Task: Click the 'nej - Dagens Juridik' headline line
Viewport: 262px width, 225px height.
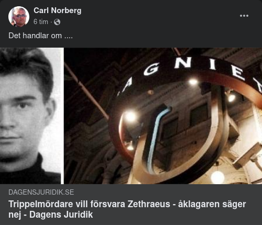Action: pyautogui.click(x=51, y=215)
